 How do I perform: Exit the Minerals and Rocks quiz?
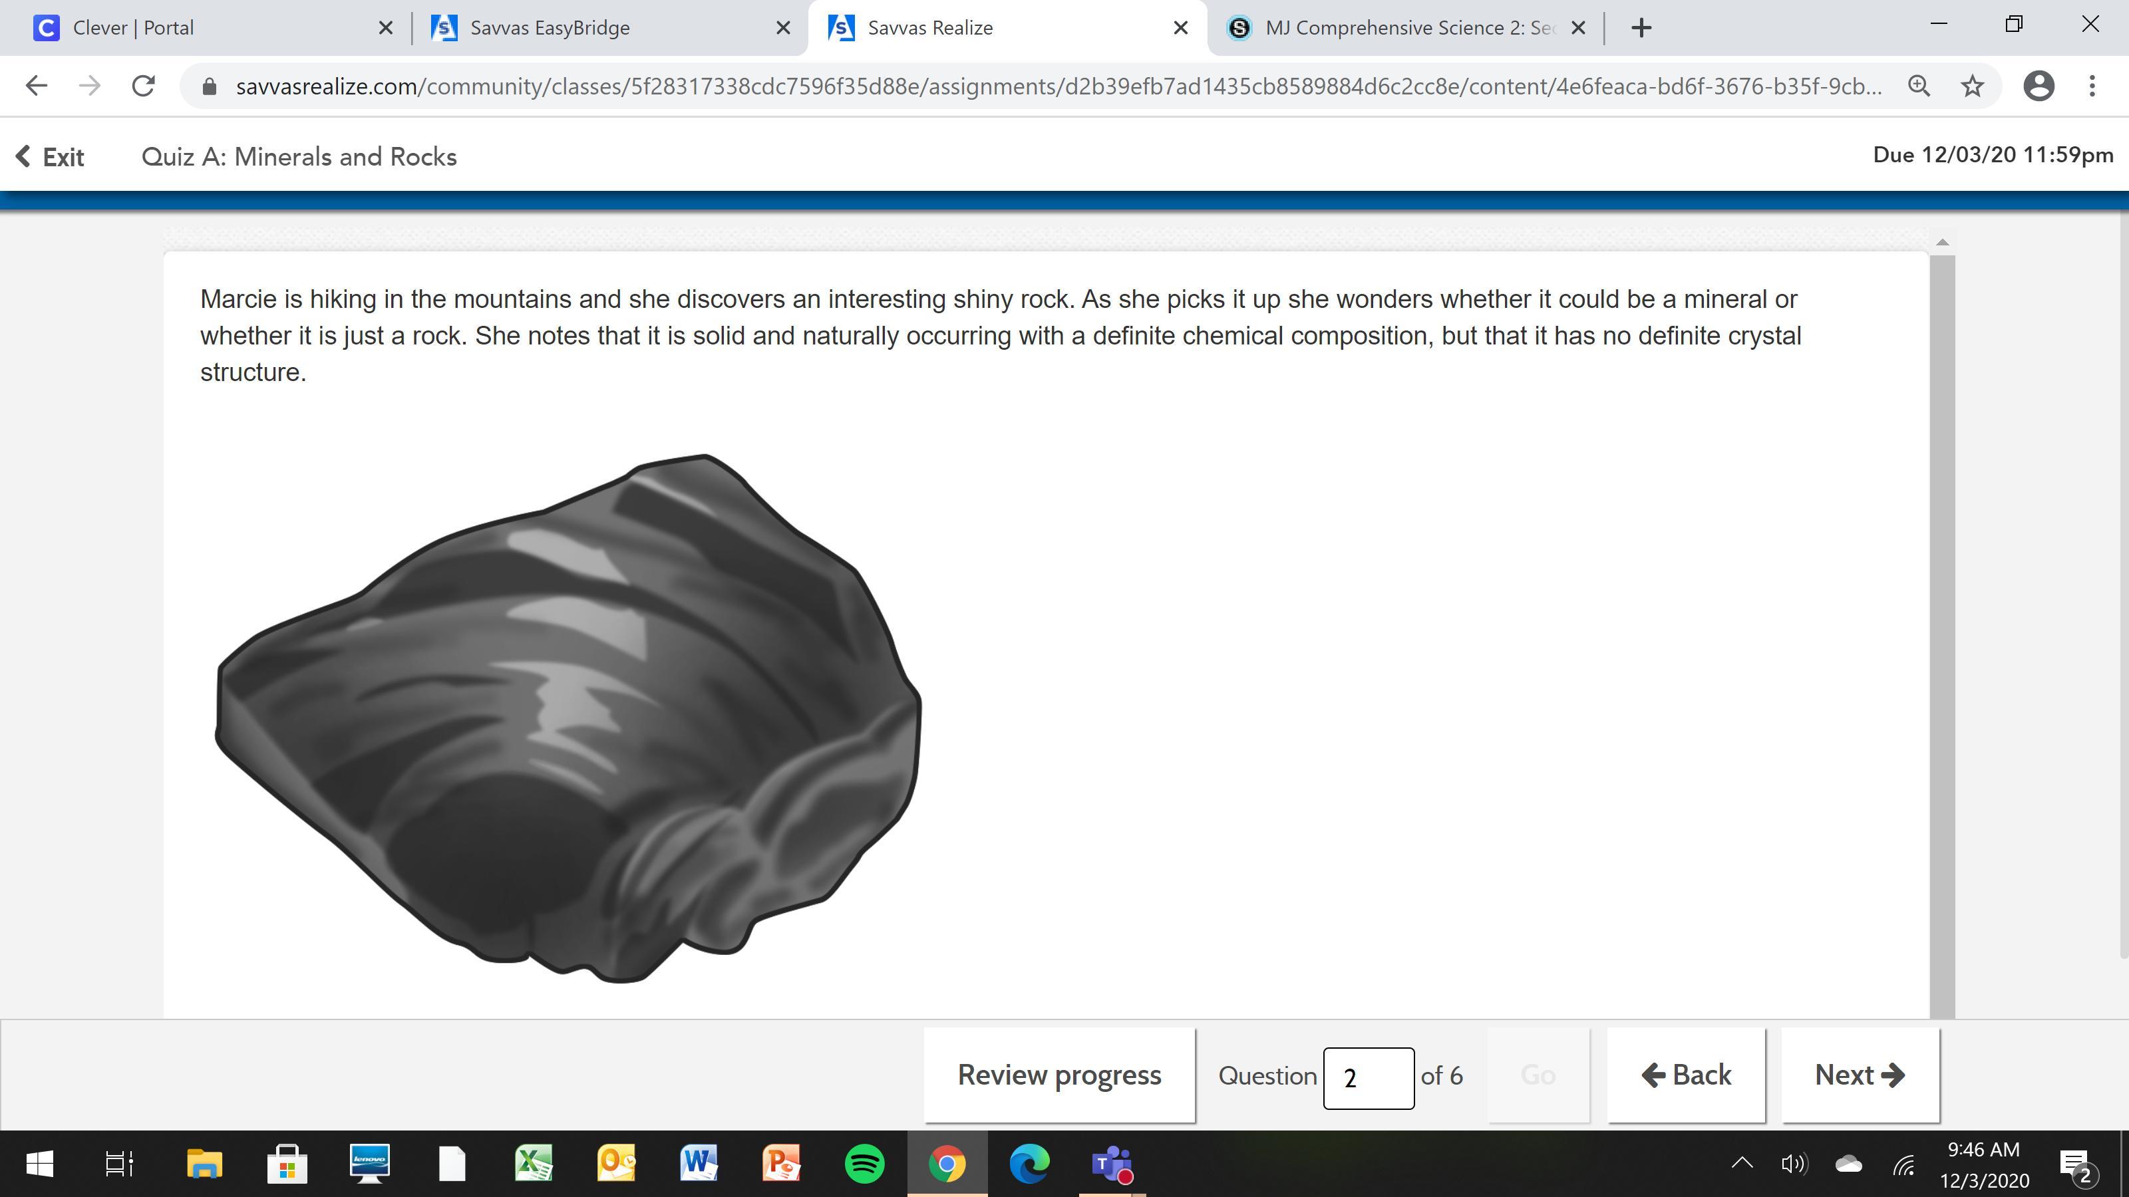point(51,157)
